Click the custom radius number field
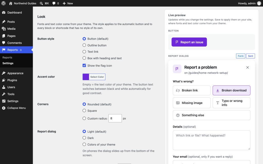Screen dimensions: 263x164 (x=115, y=118)
